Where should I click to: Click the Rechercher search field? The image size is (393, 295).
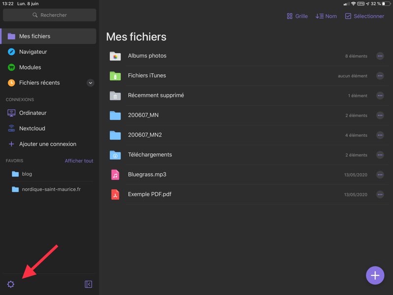pos(49,15)
